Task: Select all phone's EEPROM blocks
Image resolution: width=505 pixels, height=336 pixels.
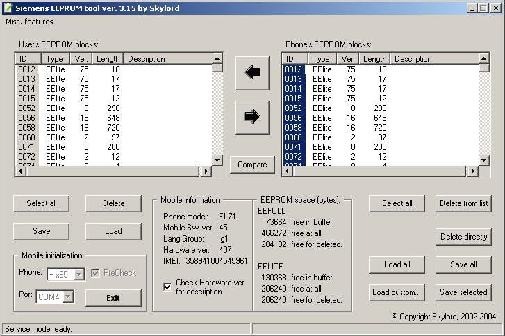Action: click(397, 203)
